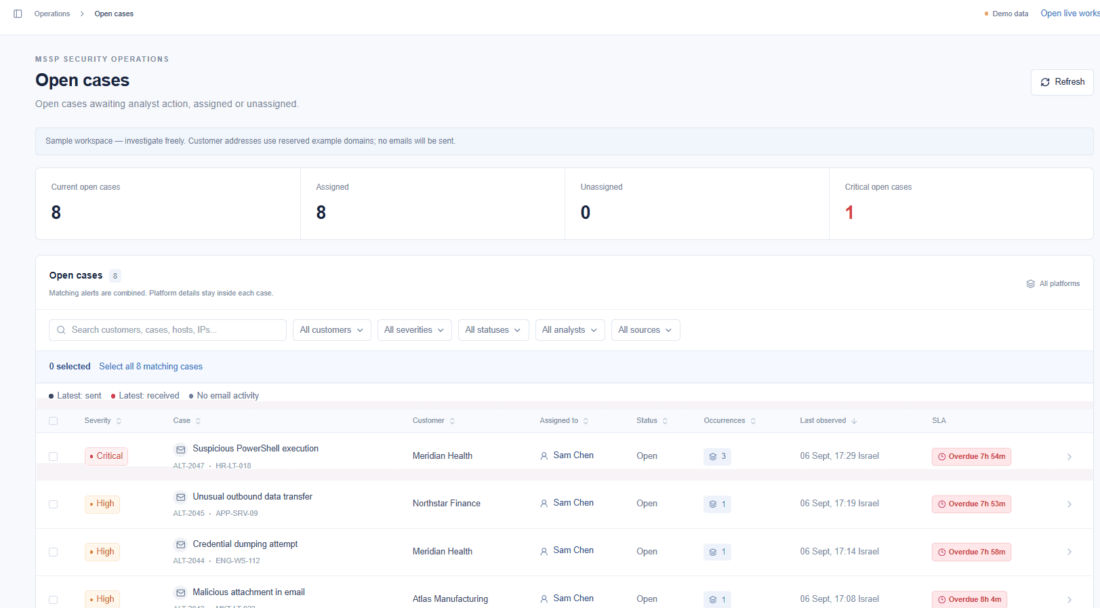
Task: Sort by Last observed column header
Action: [828, 421]
